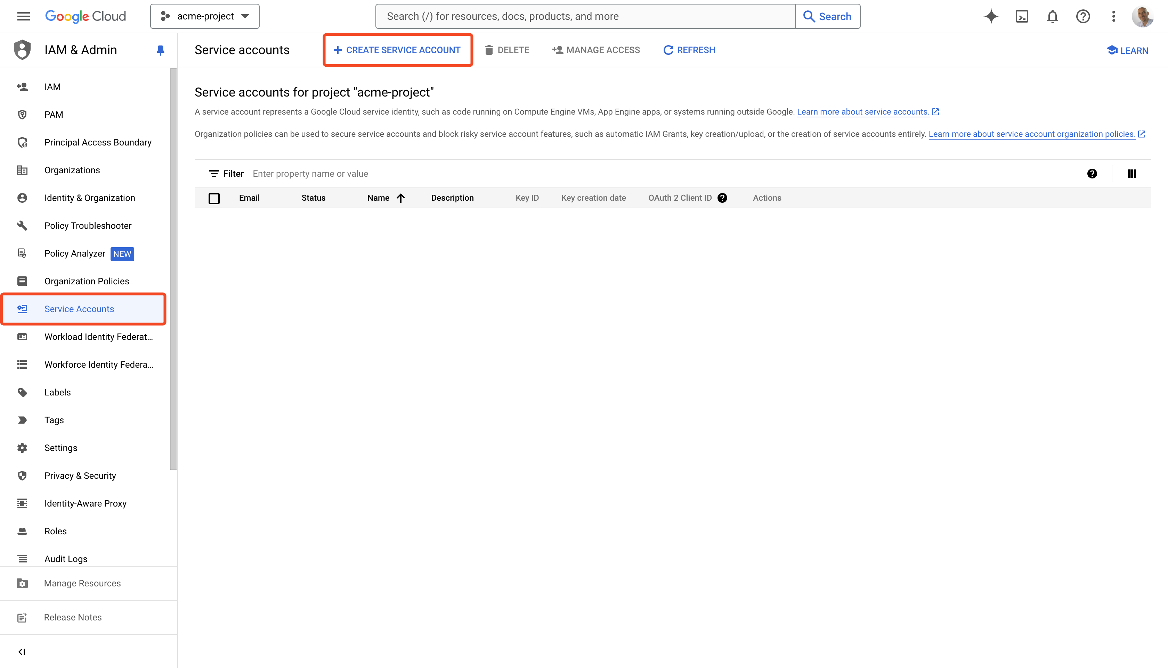Open IAM in the sidebar
Image resolution: width=1168 pixels, height=668 pixels.
pos(85,87)
